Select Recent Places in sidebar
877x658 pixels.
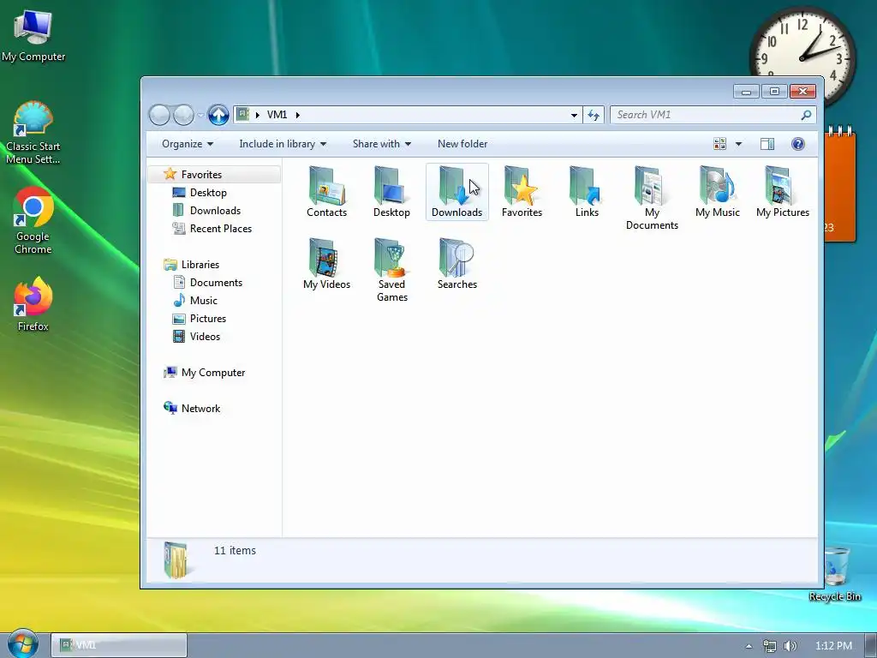pos(220,228)
